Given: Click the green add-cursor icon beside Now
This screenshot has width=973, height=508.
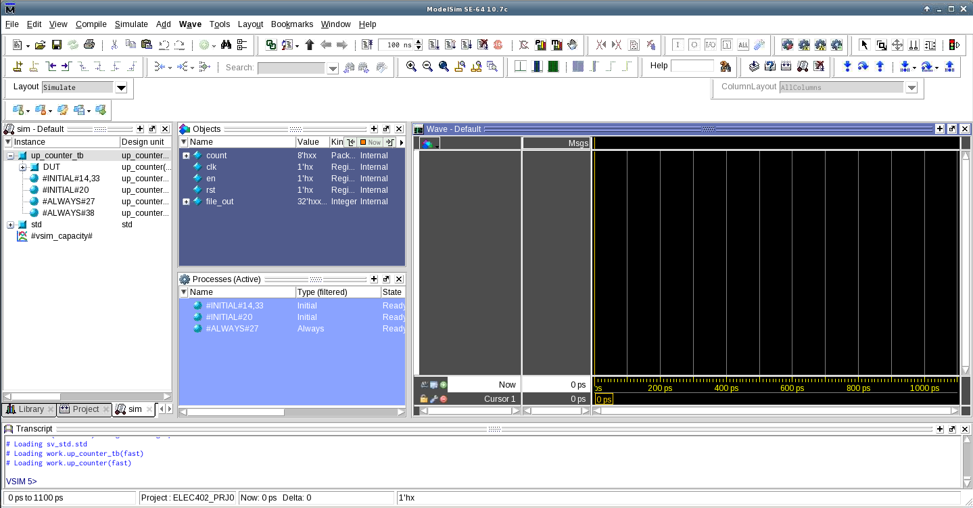Looking at the screenshot, I should click(444, 385).
